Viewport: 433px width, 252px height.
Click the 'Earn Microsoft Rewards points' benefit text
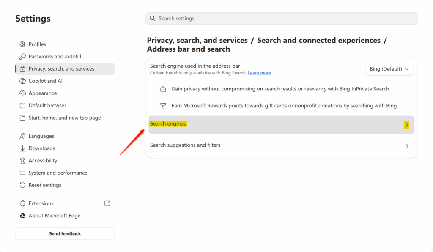coord(284,106)
